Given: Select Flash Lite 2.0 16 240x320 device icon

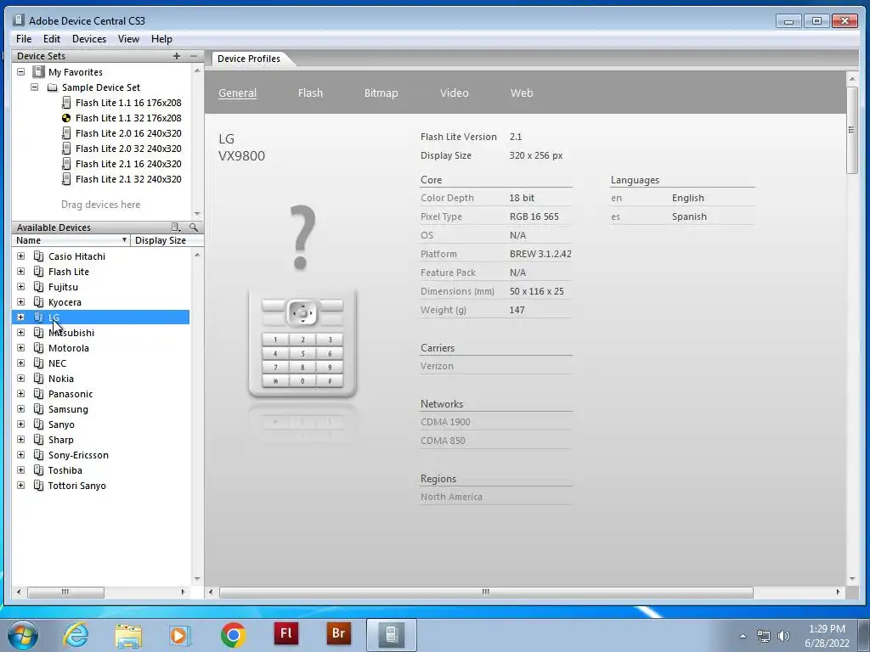Looking at the screenshot, I should coord(66,133).
